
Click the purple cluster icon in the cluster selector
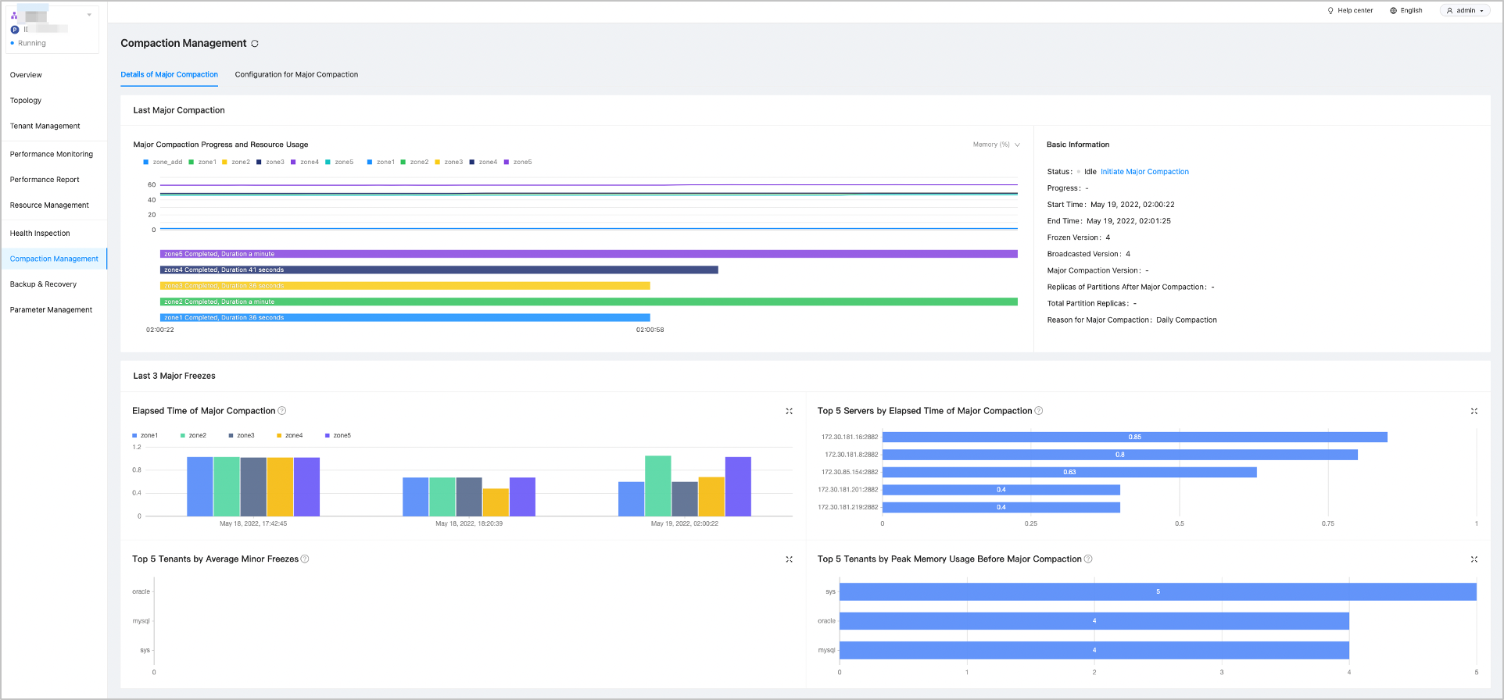coord(14,15)
